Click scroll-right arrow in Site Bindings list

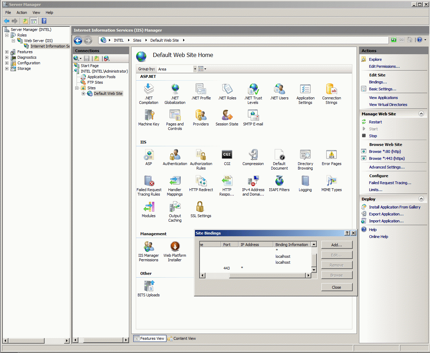coord(308,275)
